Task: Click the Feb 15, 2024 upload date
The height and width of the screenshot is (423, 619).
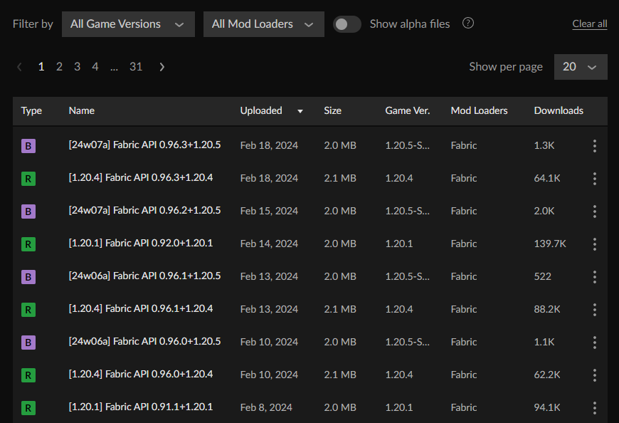Action: (269, 211)
